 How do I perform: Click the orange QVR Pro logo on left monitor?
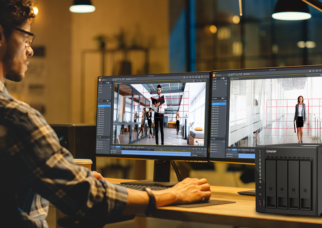click(101, 80)
